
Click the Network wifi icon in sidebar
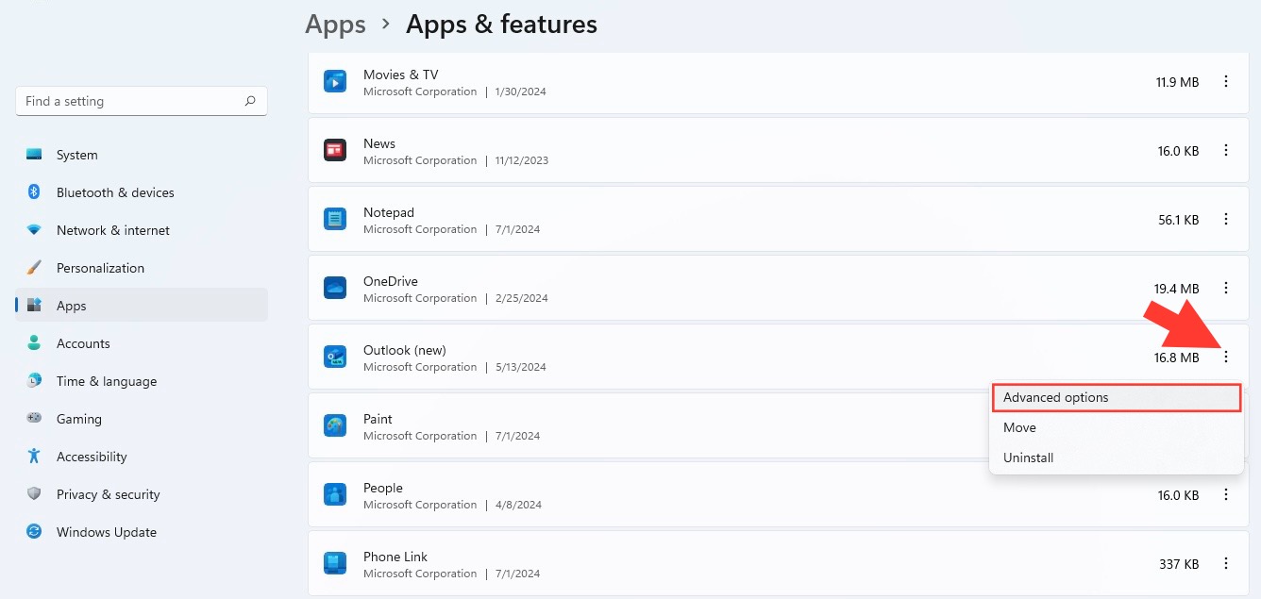point(34,230)
